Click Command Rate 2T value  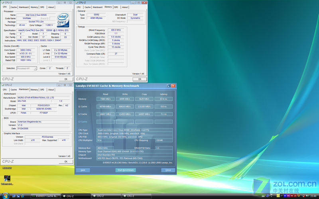[x=116, y=54]
